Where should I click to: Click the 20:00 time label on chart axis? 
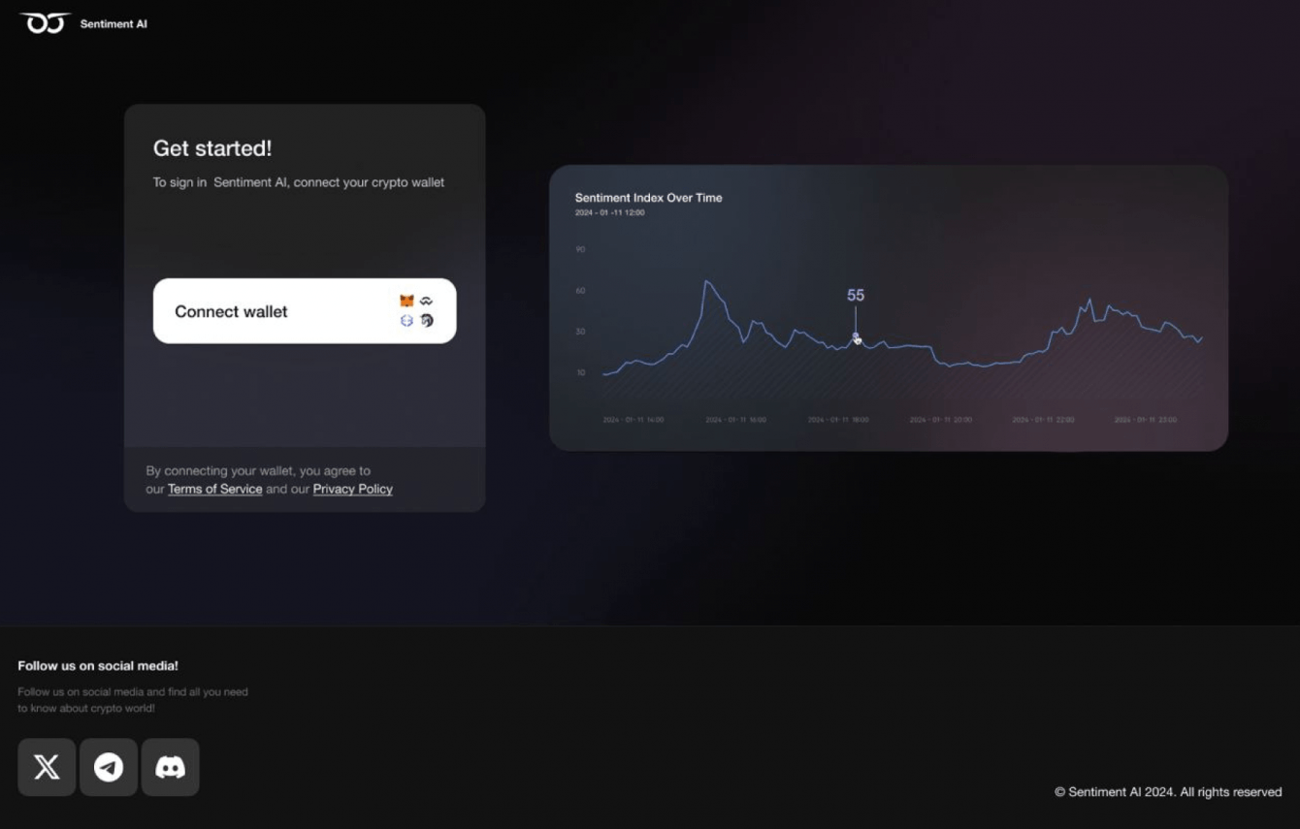(x=941, y=420)
